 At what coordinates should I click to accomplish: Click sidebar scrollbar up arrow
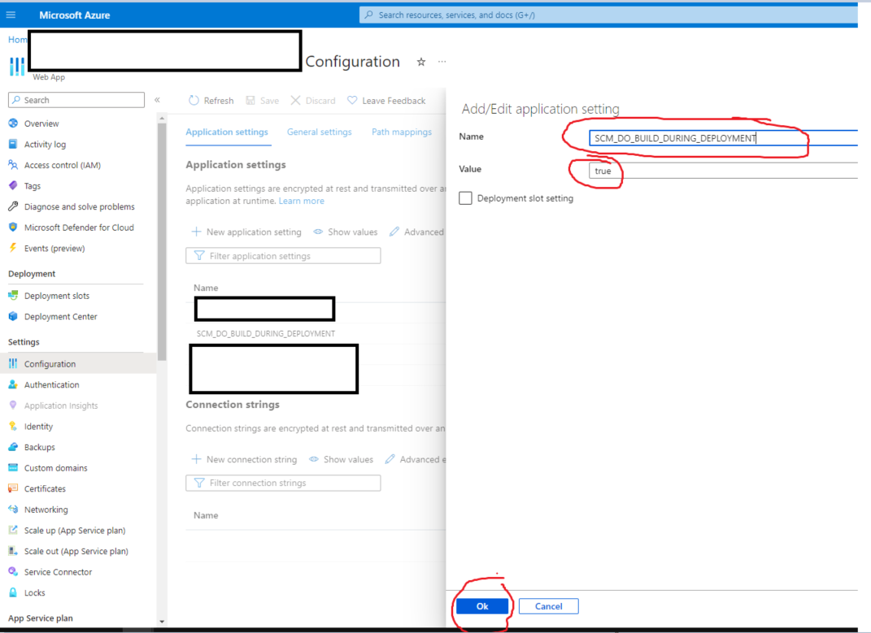point(162,119)
